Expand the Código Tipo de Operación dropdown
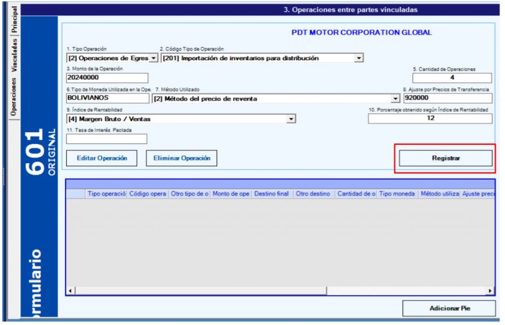This screenshot has width=505, height=325. point(359,58)
